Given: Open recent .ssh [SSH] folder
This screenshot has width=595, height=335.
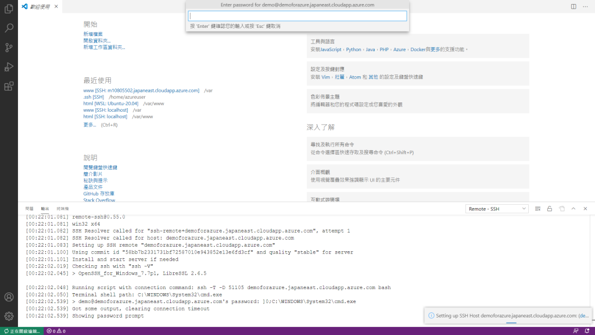Looking at the screenshot, I should click(94, 97).
